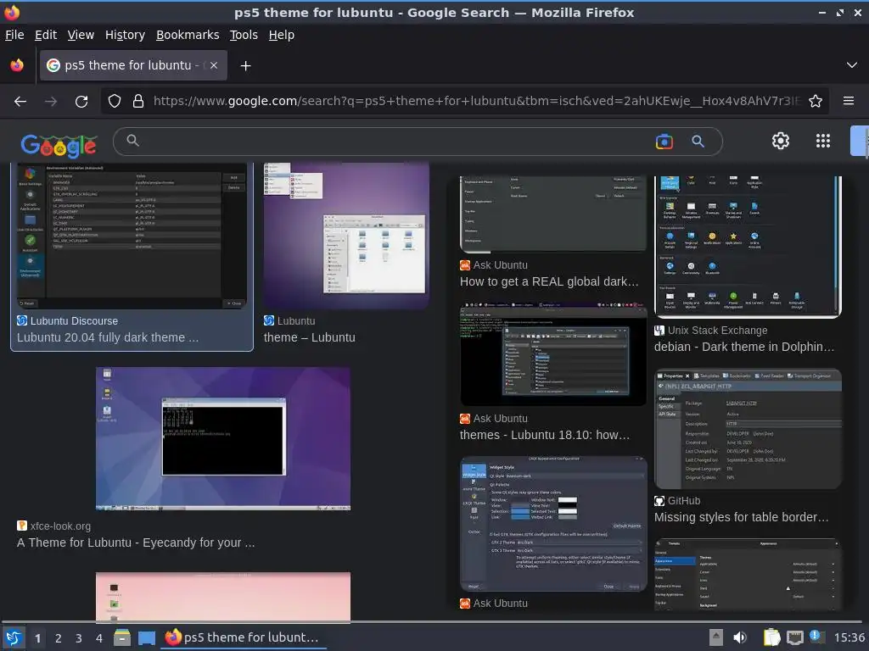
Task: Open the volume control tray icon
Action: click(x=740, y=637)
